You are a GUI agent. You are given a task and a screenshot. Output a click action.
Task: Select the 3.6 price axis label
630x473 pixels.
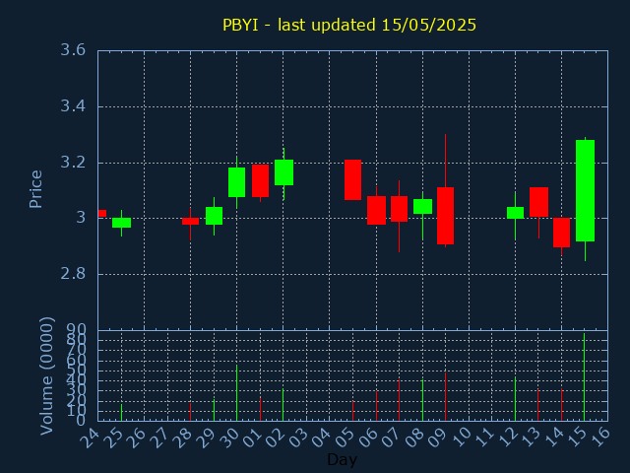(x=73, y=50)
